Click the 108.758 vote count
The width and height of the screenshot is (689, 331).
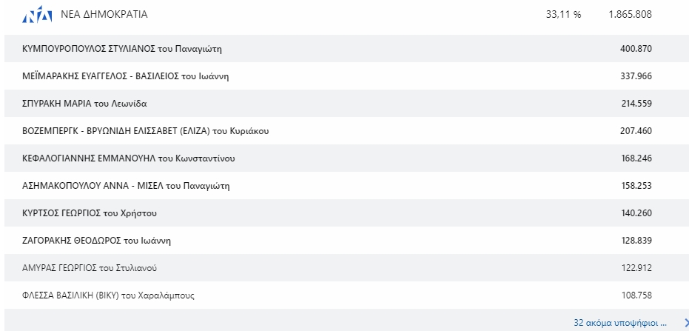coord(636,295)
